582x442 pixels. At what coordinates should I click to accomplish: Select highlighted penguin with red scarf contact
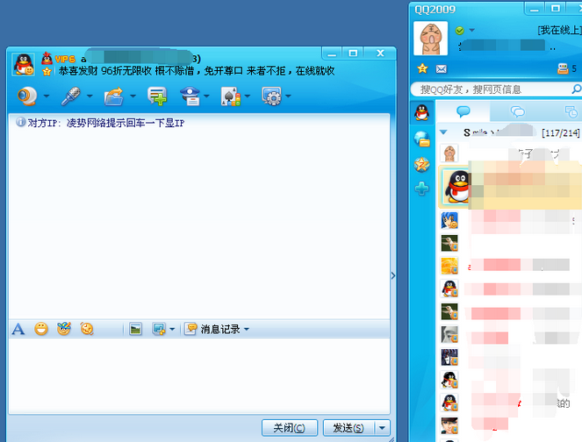(510, 187)
